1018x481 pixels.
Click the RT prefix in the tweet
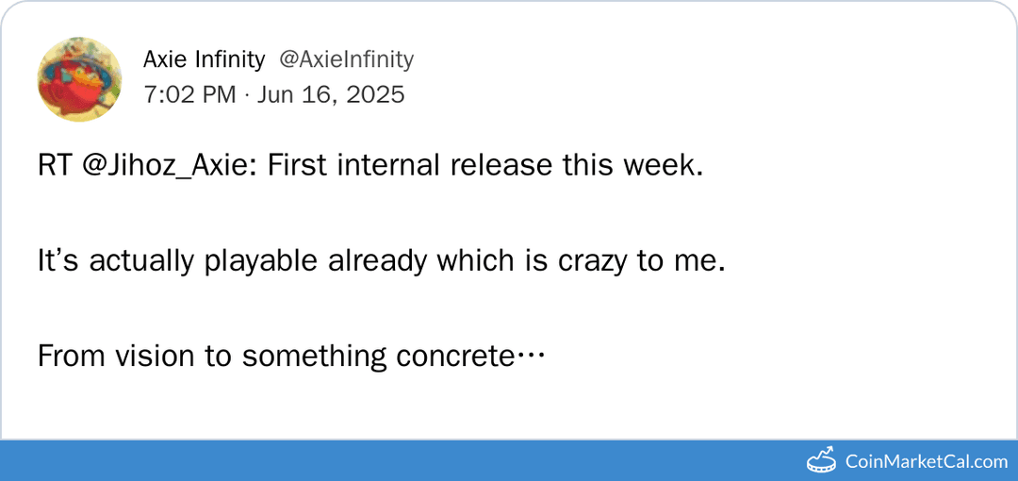point(57,165)
